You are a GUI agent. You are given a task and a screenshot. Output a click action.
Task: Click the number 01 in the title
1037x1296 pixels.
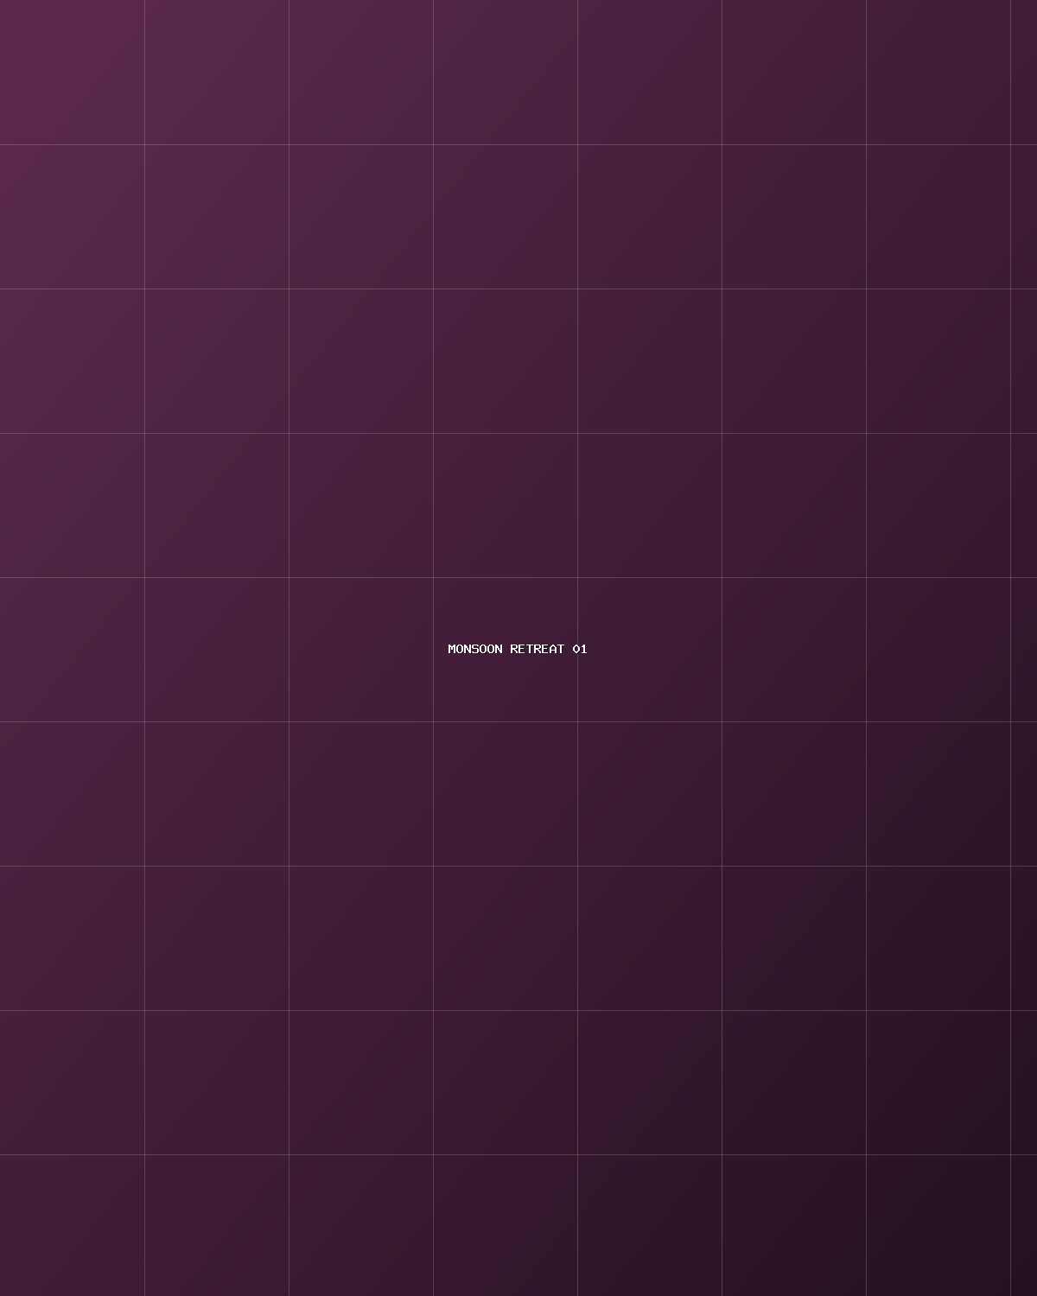click(580, 649)
